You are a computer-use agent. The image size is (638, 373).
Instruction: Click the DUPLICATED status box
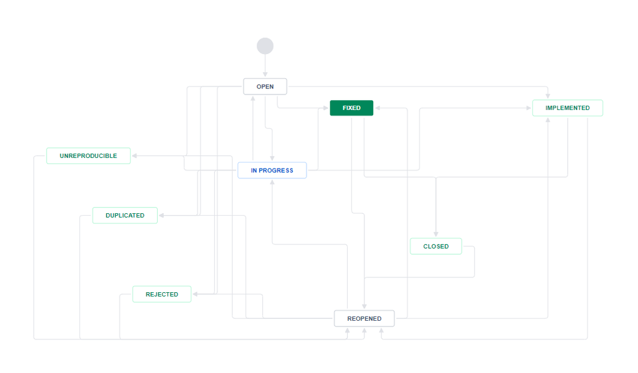tap(125, 216)
